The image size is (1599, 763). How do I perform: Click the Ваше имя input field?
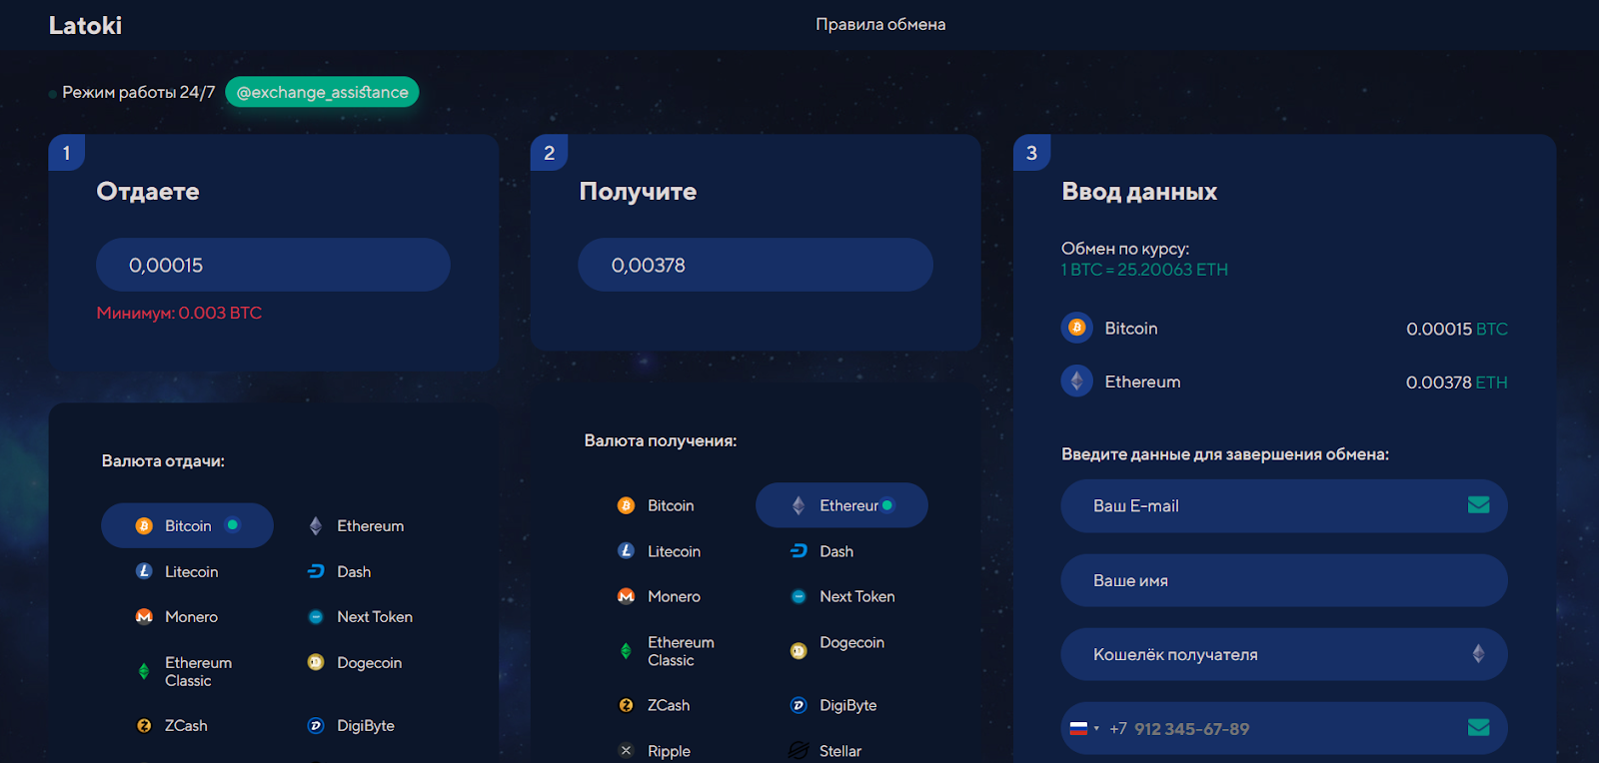tap(1284, 580)
